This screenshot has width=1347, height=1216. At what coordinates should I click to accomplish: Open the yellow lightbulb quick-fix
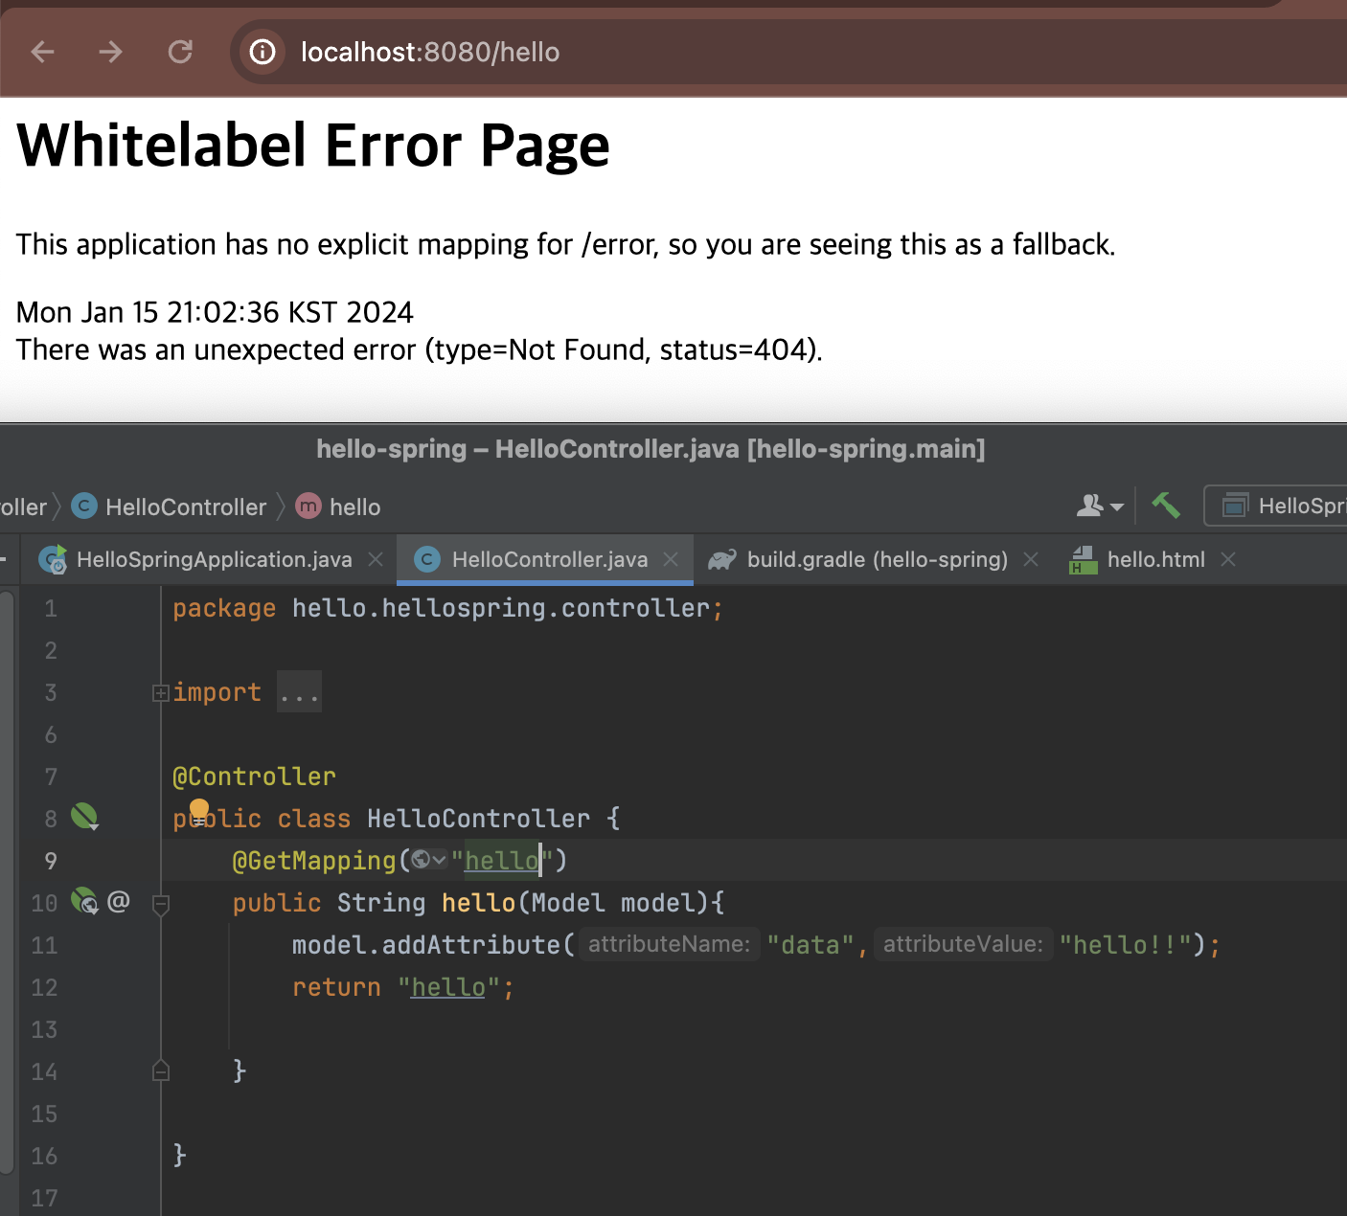[199, 813]
